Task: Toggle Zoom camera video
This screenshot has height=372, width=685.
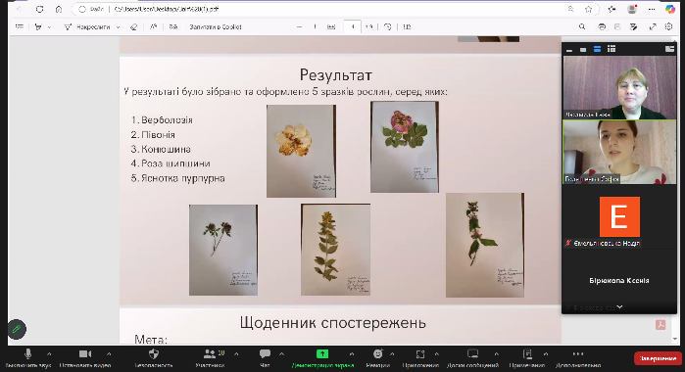Action: (85, 358)
